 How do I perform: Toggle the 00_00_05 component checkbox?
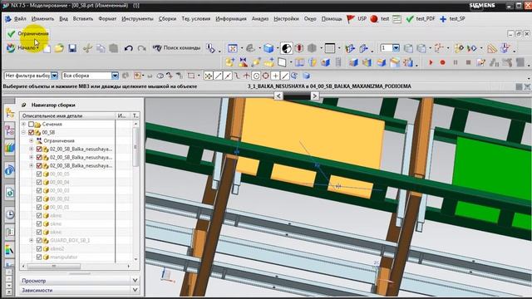(39, 174)
